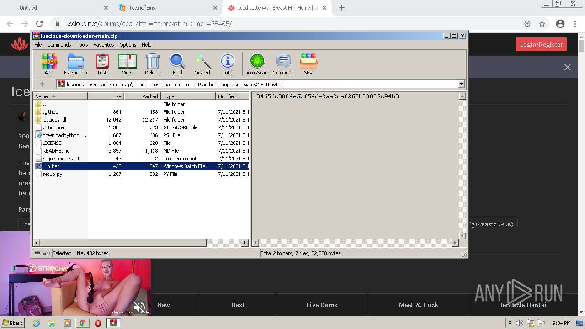This screenshot has height=329, width=585.
Task: Select the .gitignore file
Action: click(141, 127)
